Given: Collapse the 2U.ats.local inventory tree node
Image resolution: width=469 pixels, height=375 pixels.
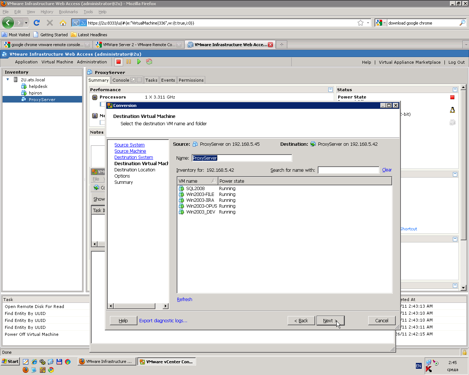Looking at the screenshot, I should (8, 79).
